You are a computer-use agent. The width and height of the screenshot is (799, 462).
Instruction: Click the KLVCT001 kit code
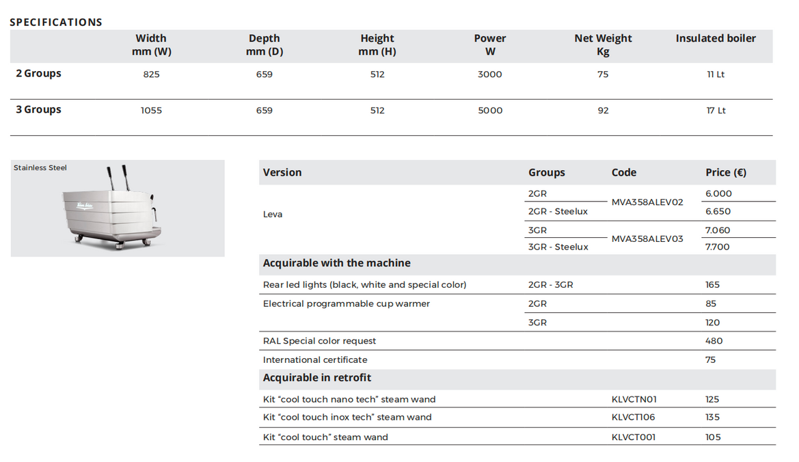pyautogui.click(x=634, y=437)
